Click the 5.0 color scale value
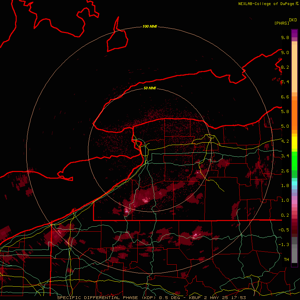The height and width of the screenshot is (300, 300). pos(285,126)
